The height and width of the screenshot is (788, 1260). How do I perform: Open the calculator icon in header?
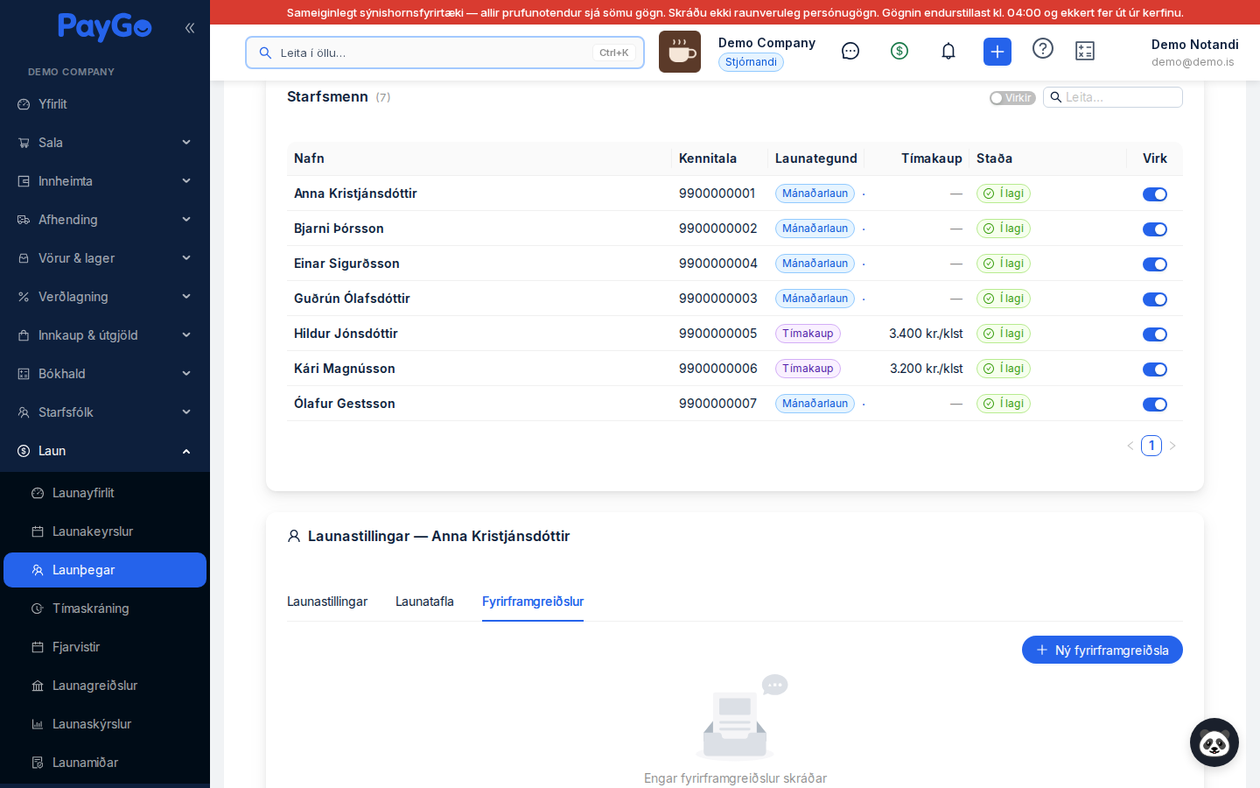[x=1085, y=51]
